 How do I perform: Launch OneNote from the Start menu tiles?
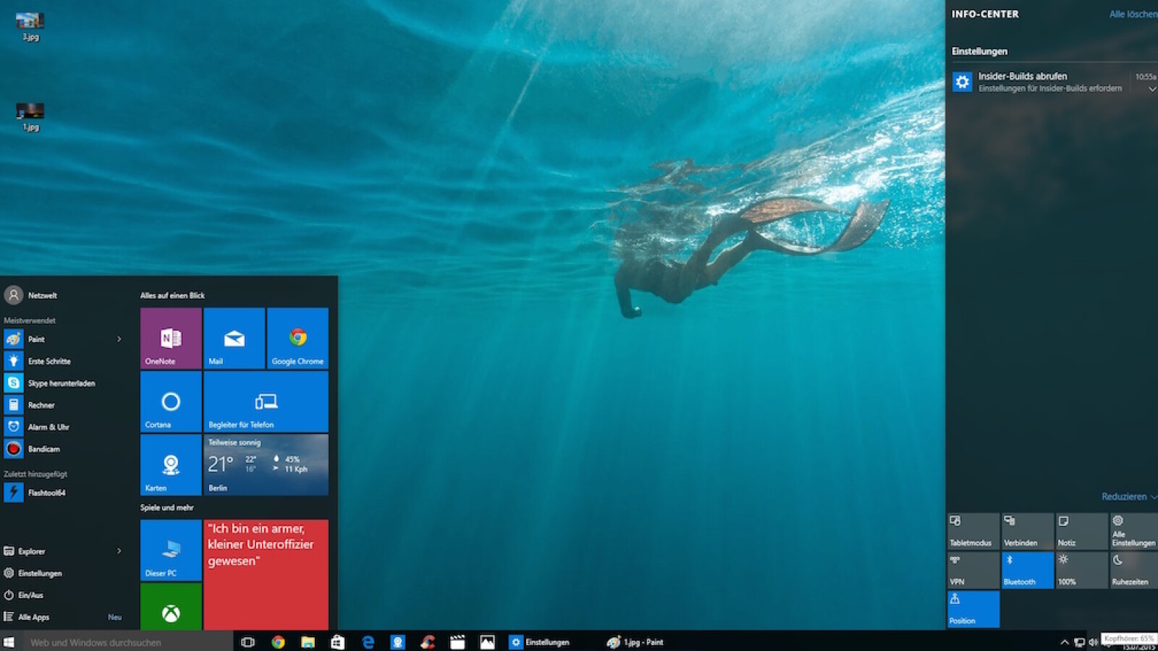coord(170,338)
